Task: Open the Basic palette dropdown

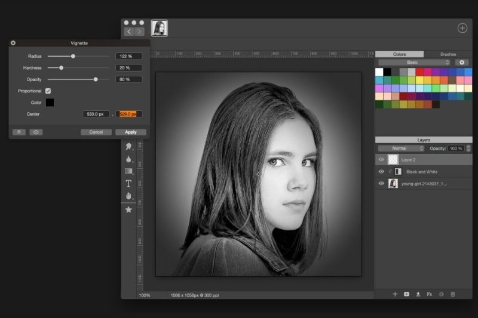Action: pos(414,63)
